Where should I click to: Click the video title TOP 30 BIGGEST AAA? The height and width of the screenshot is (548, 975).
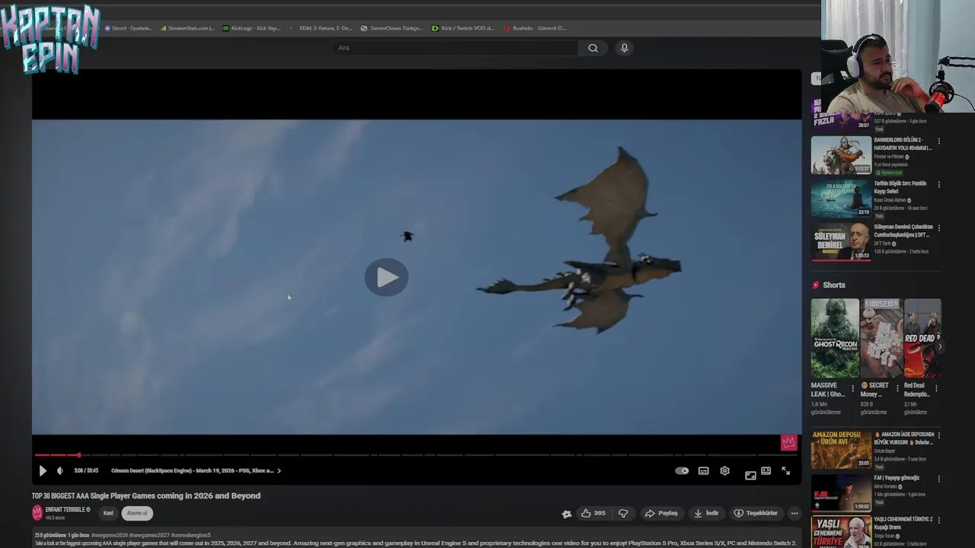click(x=146, y=496)
